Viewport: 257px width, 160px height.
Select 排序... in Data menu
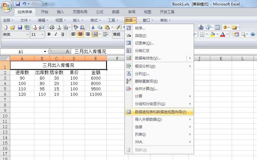(159, 28)
